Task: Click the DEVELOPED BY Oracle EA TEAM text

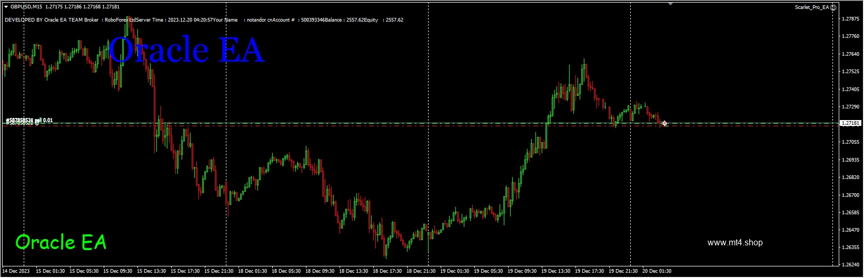Action: (x=44, y=20)
